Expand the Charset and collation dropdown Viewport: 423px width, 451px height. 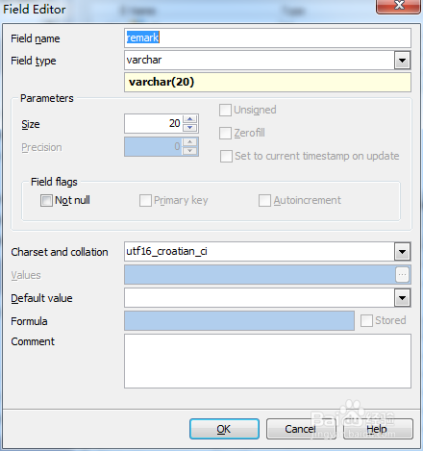[402, 252]
